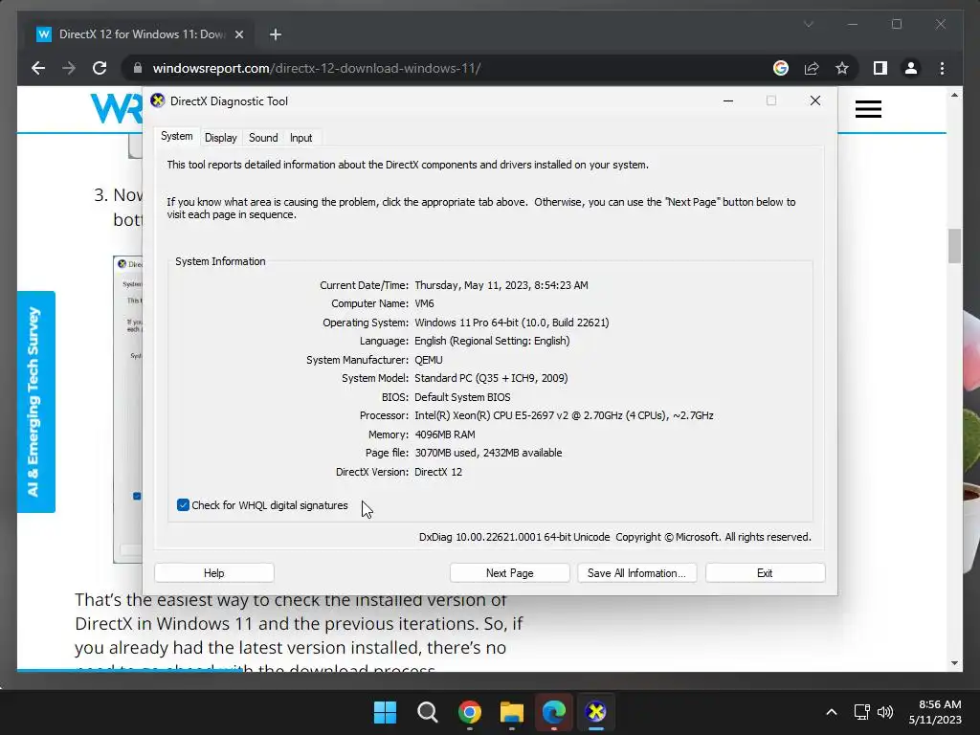
Task: Click the Windows Report WR logo
Action: (x=116, y=109)
